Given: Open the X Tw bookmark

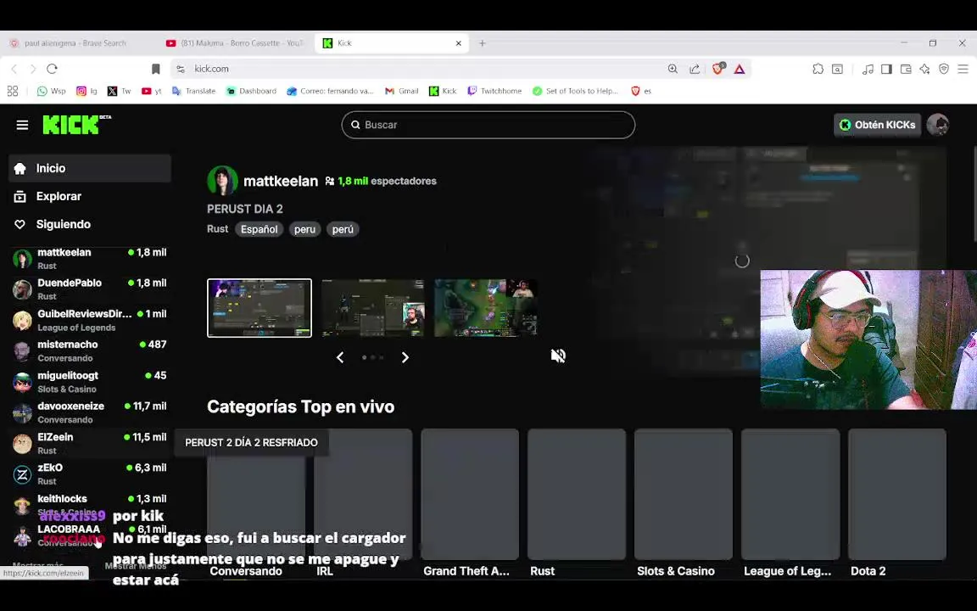Looking at the screenshot, I should pyautogui.click(x=119, y=91).
